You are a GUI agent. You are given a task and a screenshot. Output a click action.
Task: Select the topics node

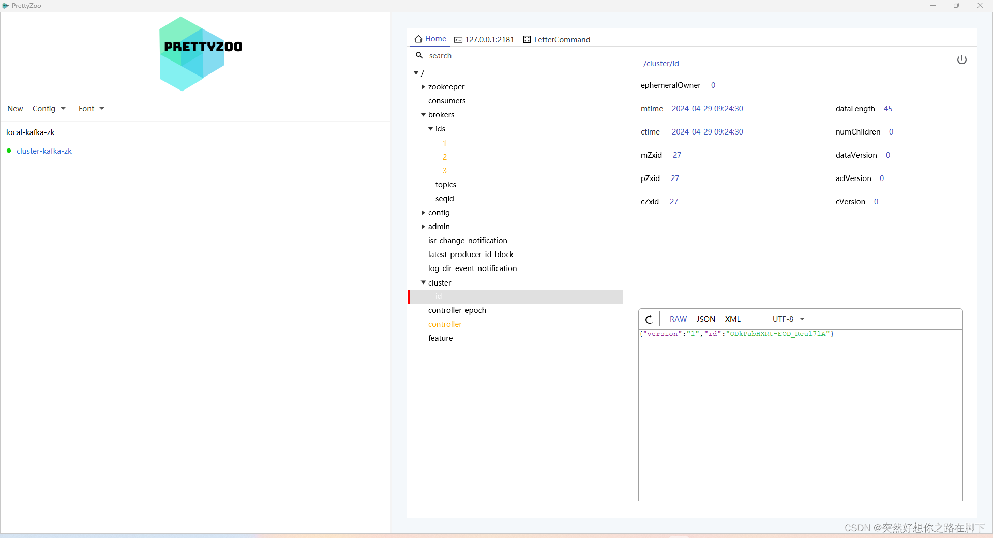445,185
